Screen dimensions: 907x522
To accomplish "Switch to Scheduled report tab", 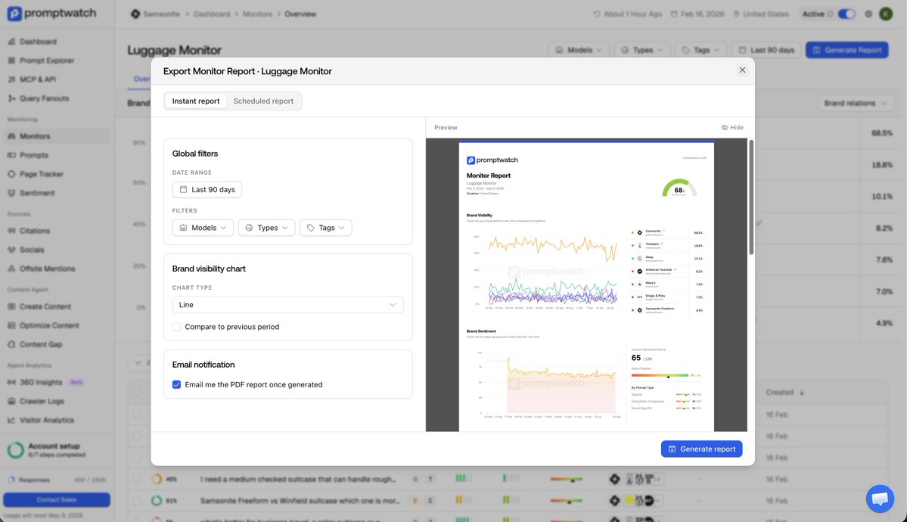I will pyautogui.click(x=263, y=101).
